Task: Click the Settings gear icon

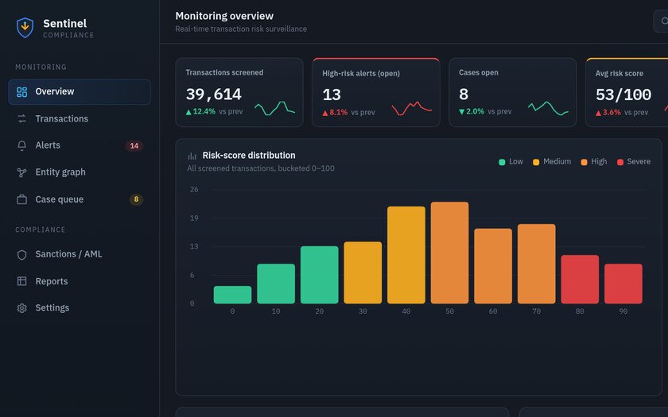Action: (21, 308)
